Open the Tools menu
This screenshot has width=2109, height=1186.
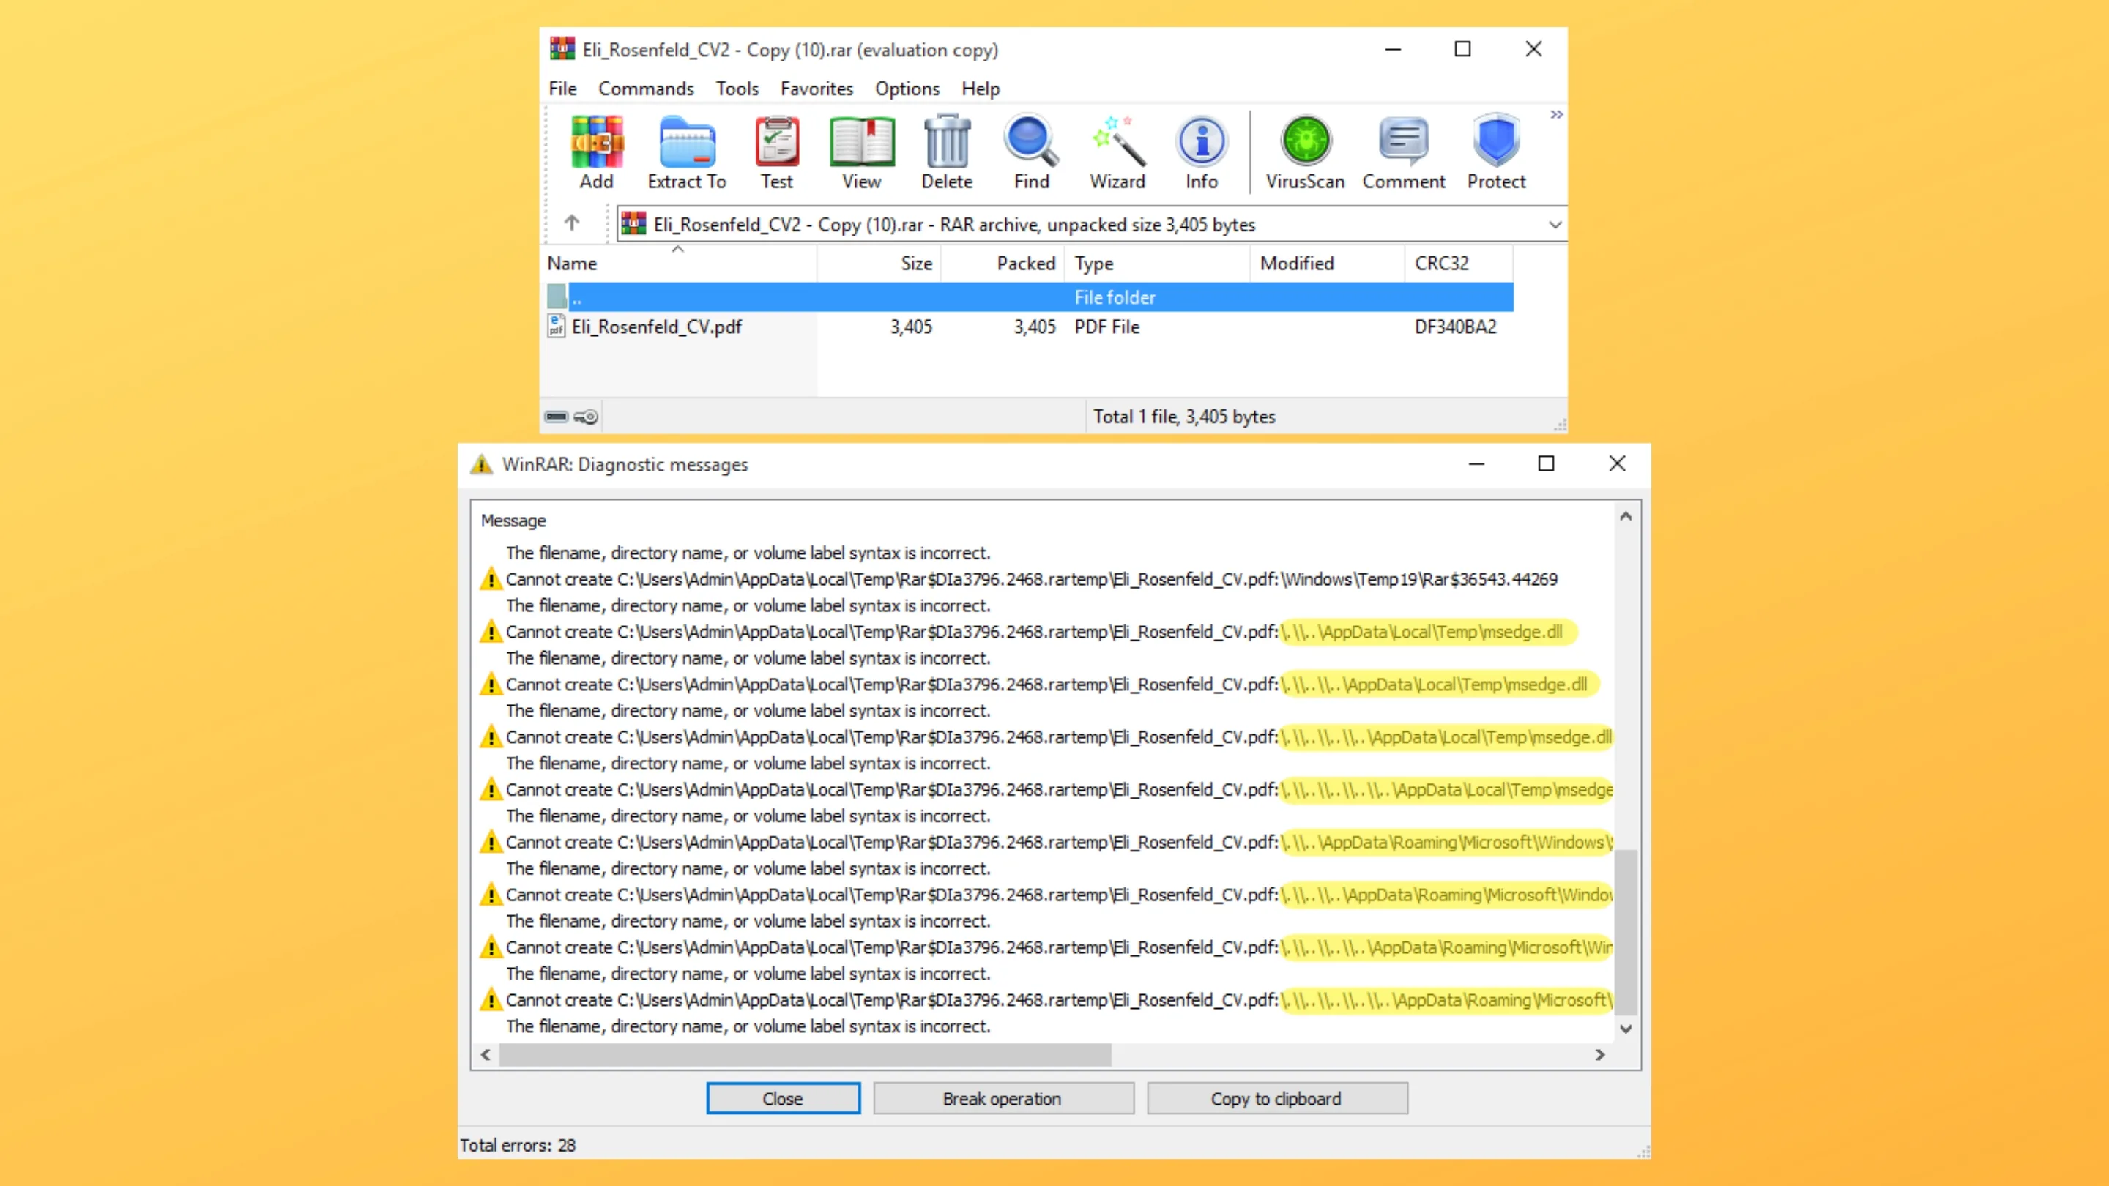coord(737,89)
